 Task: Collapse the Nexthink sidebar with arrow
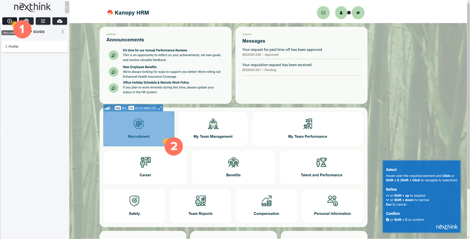67,7
